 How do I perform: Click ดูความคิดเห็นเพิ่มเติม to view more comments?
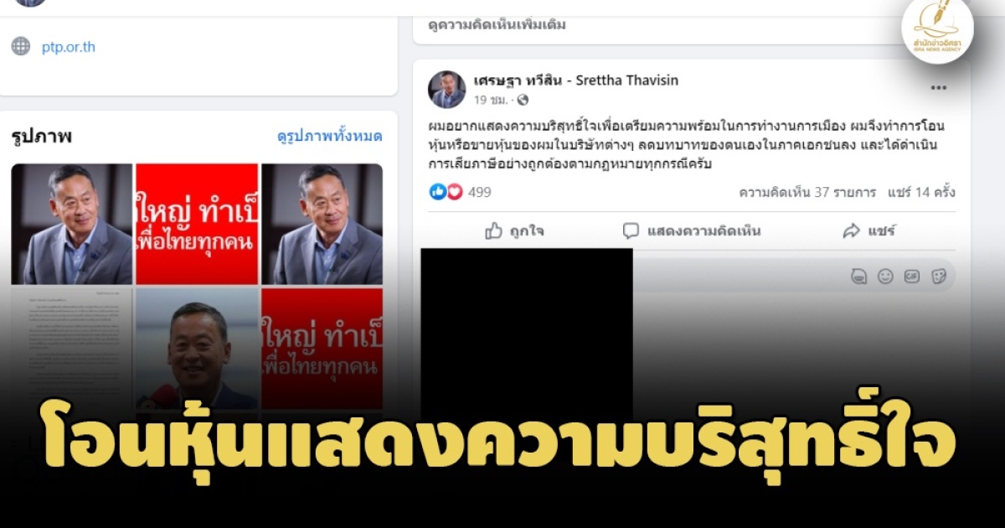(497, 24)
